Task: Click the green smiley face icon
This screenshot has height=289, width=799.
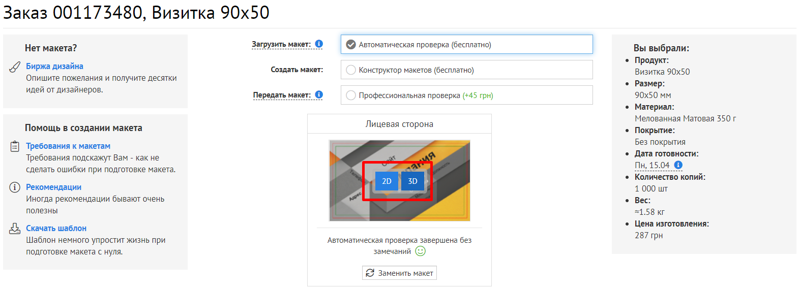Action: click(x=420, y=251)
